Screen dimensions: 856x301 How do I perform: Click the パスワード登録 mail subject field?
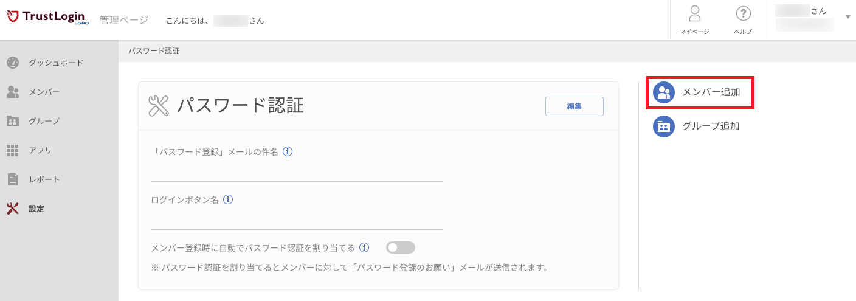297,172
